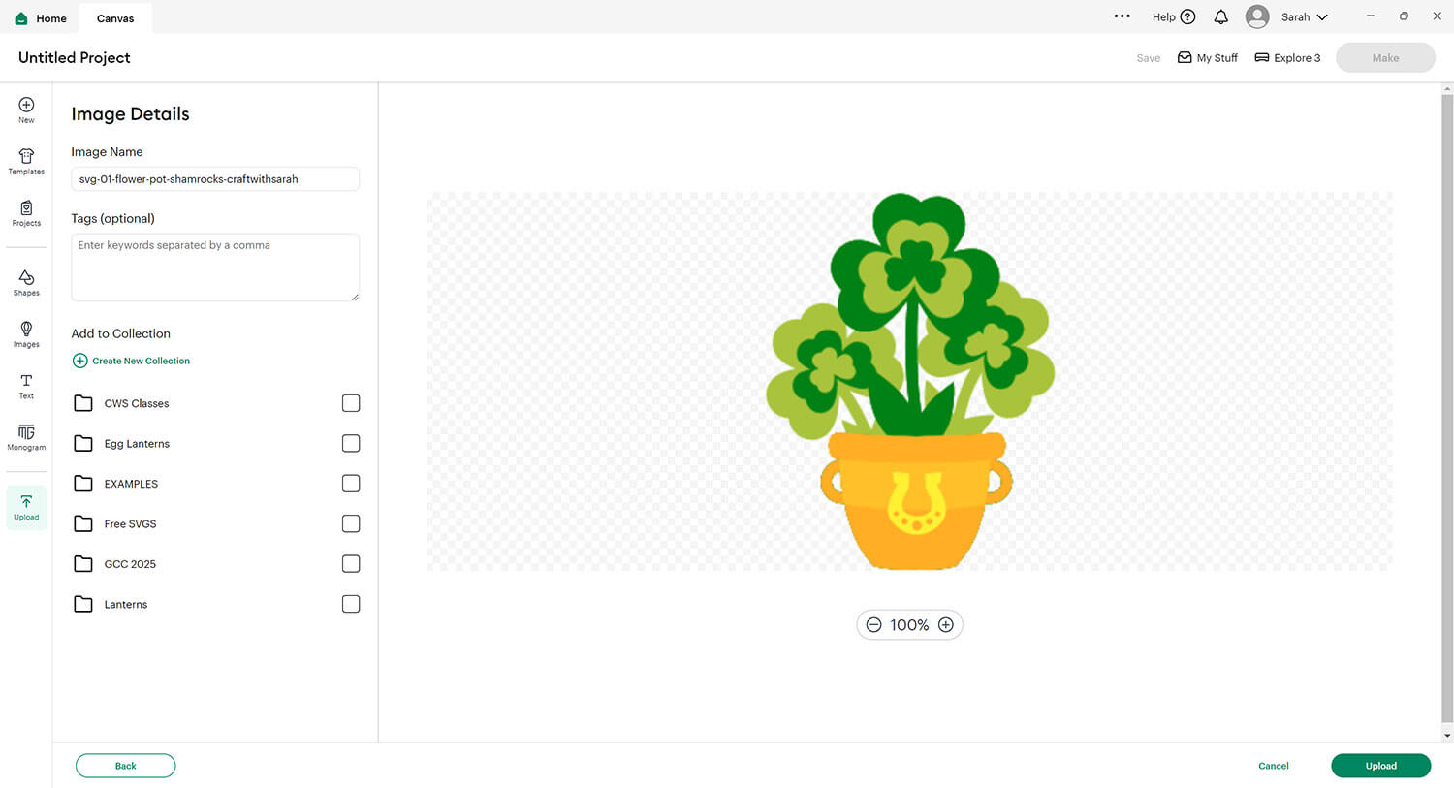Screen dimensions: 1454x788
Task: Check the CWS Classes collection box
Action: [x=351, y=403]
